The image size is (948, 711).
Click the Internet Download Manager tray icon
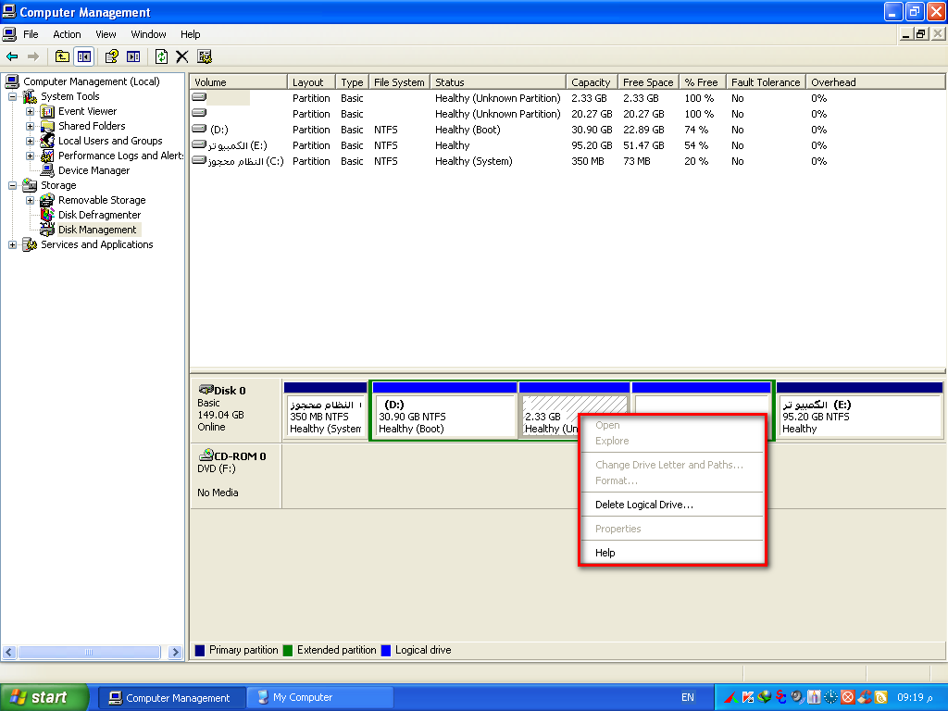[x=764, y=697]
